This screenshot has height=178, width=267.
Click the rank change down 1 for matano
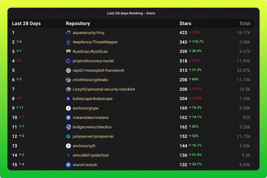21,117
